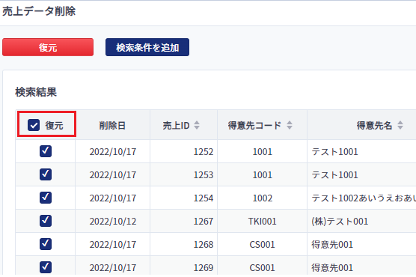Click customer code 1001 in row 1253
This screenshot has width=416, height=277.
[263, 174]
